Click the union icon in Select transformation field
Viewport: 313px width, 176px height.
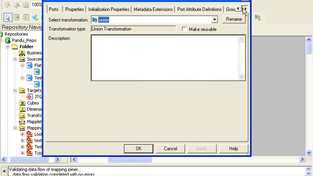pos(94,20)
